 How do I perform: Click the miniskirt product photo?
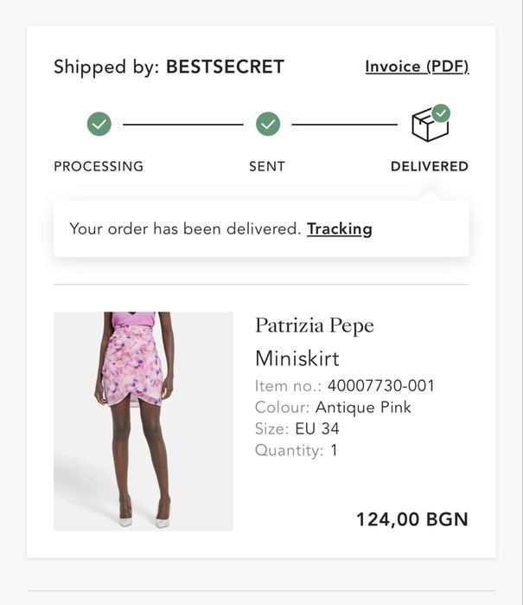[x=144, y=421]
